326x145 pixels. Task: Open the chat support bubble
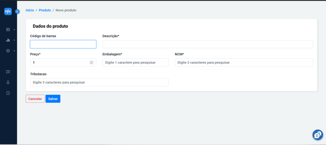tap(318, 135)
